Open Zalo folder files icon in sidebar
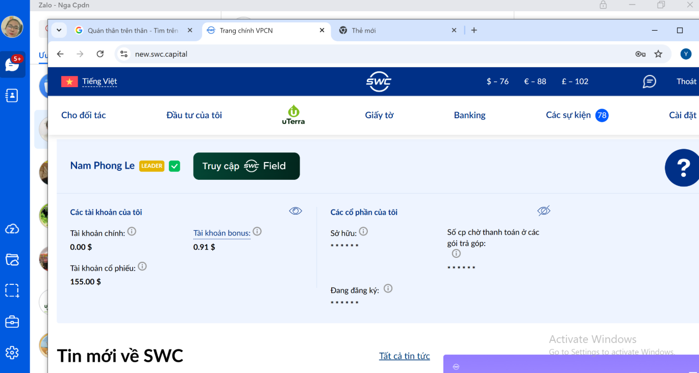Image resolution: width=699 pixels, height=373 pixels. click(12, 259)
